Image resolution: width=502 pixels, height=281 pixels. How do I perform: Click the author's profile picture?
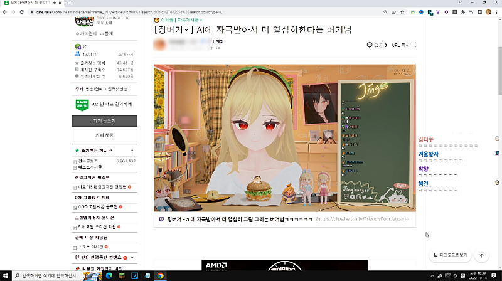click(160, 45)
